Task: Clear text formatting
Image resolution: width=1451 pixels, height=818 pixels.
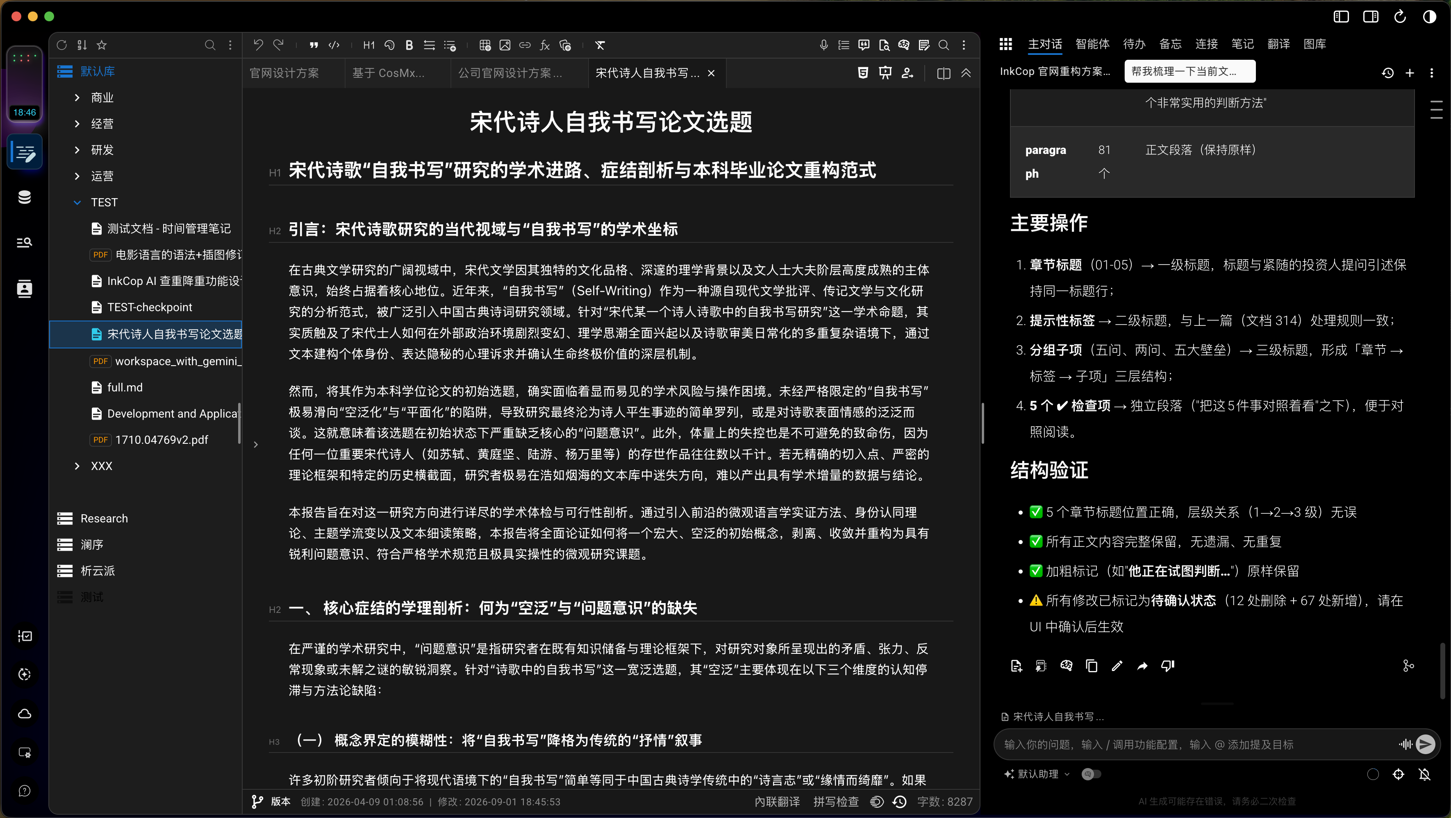Action: (600, 45)
